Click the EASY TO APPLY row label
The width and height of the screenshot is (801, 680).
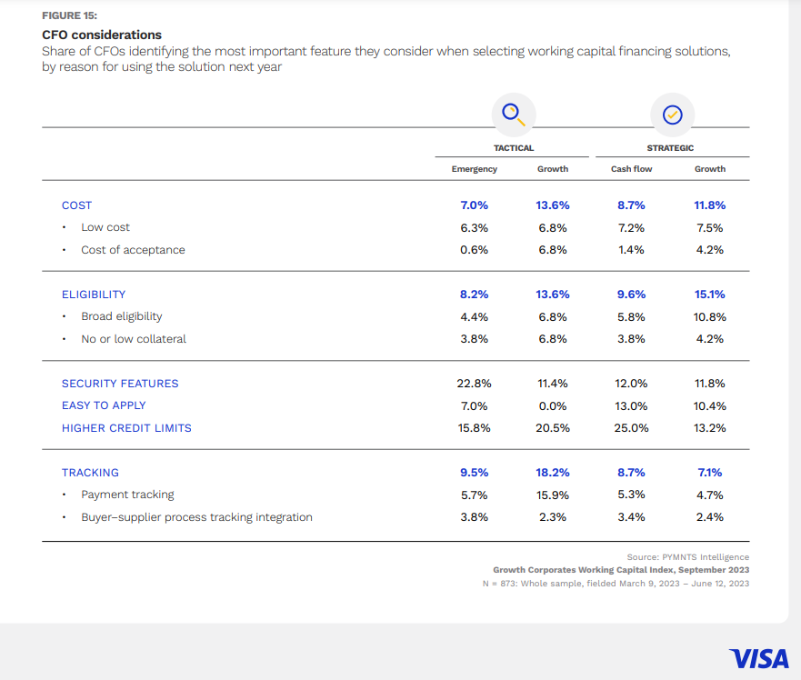104,405
